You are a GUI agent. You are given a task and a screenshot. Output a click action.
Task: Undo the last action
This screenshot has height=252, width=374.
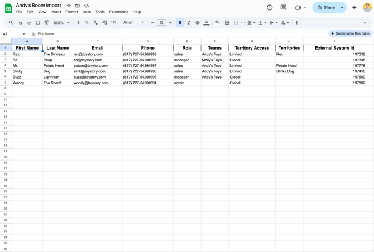coord(20,23)
